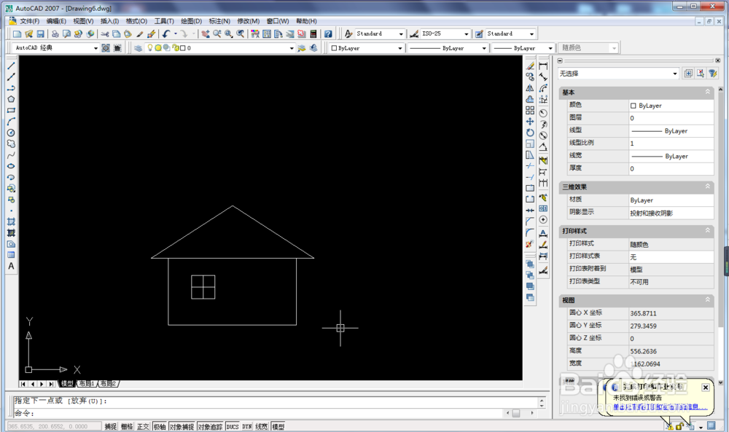Toggle 线宽 lineweight display in status bar
This screenshot has height=432, width=729.
pos(262,426)
